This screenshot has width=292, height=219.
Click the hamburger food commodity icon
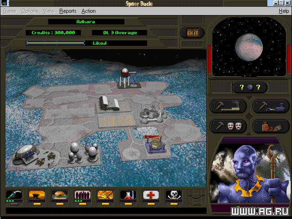click(x=60, y=195)
